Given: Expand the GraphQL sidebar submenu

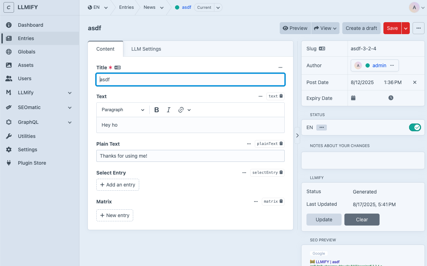Looking at the screenshot, I should (70, 122).
